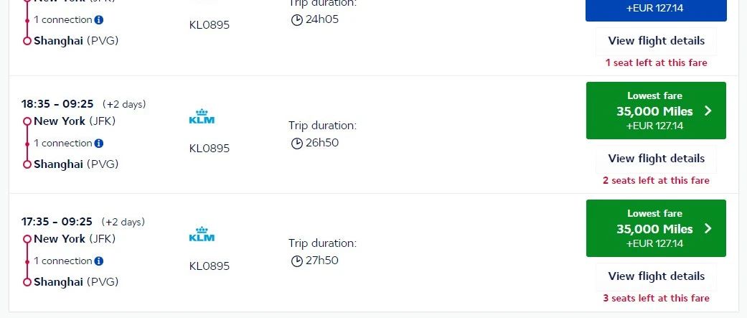Open connection info icon for 17:35 flight
Screen dimensions: 747x318
tap(98, 261)
